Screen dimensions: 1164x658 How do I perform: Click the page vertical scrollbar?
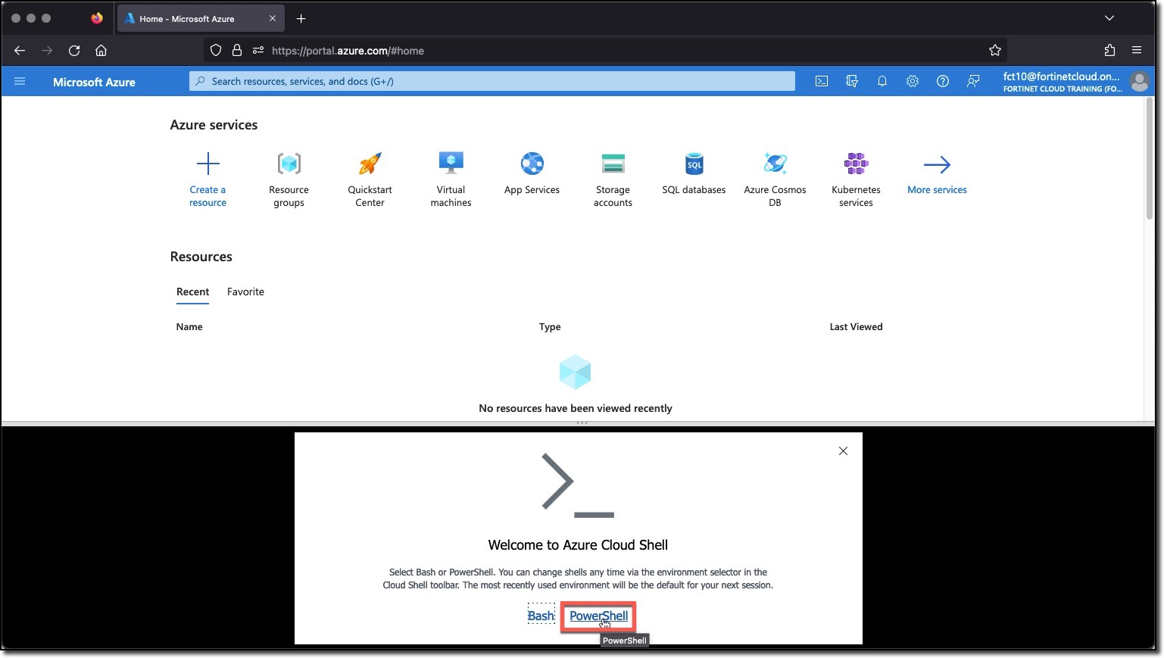[x=1149, y=159]
